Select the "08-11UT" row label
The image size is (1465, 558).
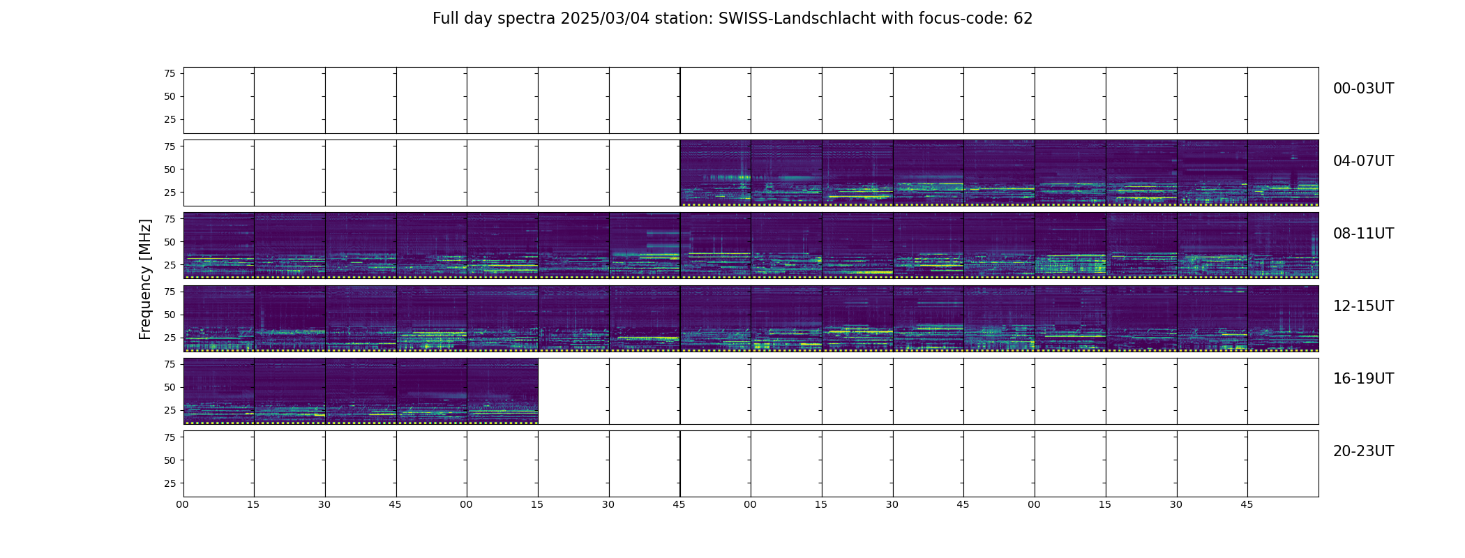pos(1363,234)
